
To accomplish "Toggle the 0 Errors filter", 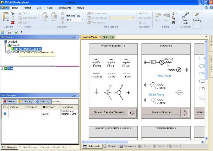I will tap(10, 101).
